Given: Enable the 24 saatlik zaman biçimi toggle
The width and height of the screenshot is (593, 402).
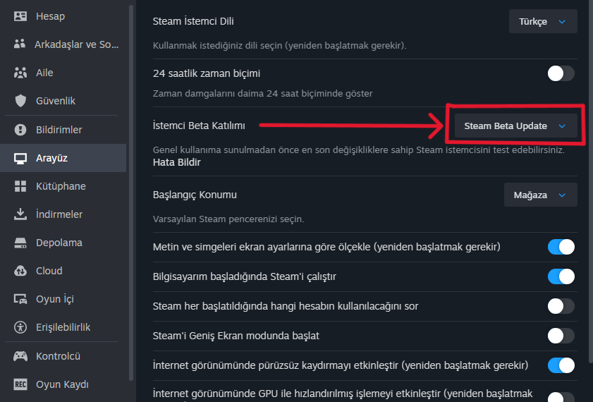Looking at the screenshot, I should [x=561, y=73].
